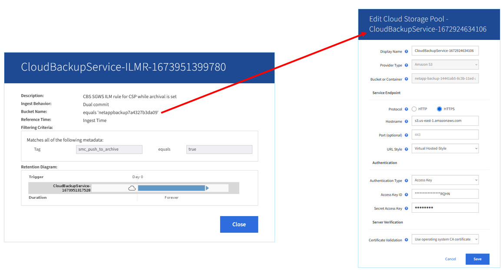
Task: Click the 'Day 0' label in diagram
Action: 138,177
